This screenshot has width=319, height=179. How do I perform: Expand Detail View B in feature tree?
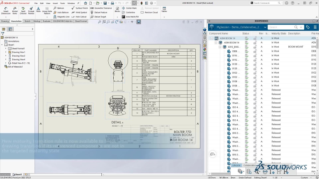tap(6, 63)
